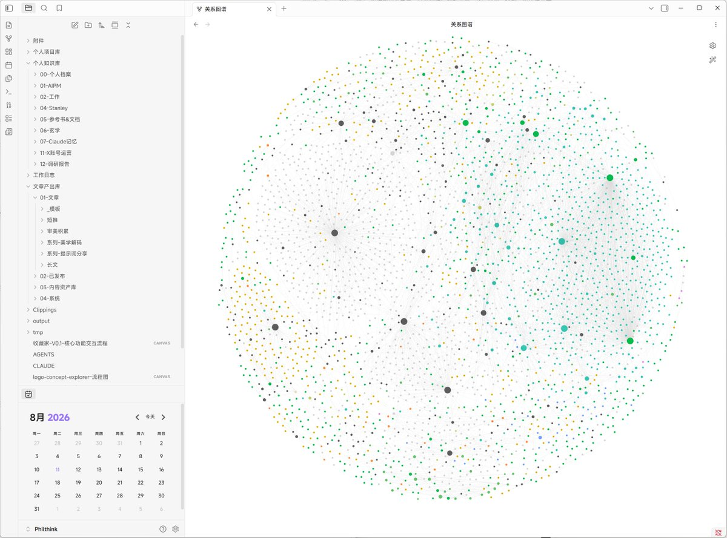The height and width of the screenshot is (538, 727).
Task: Navigate back in the graph tab
Action: coord(196,25)
